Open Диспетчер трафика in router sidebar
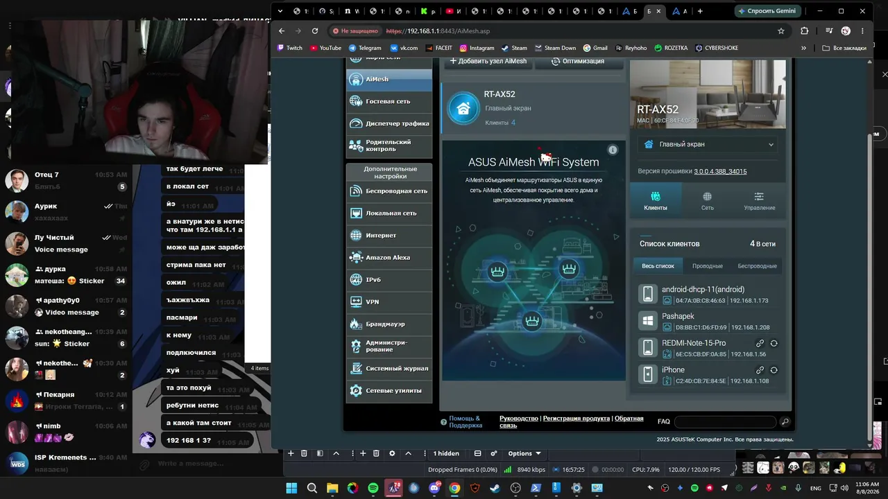888x499 pixels. click(x=389, y=123)
